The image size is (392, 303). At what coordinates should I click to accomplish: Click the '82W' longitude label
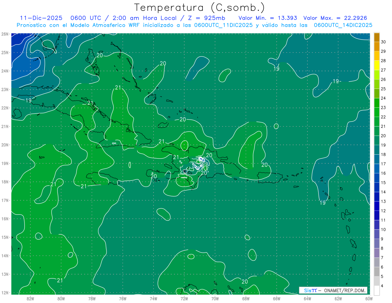(30, 298)
